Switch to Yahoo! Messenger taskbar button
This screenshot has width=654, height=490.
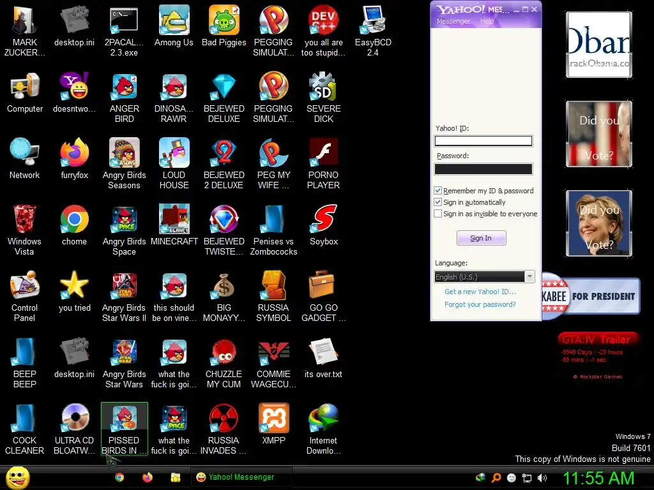(241, 477)
